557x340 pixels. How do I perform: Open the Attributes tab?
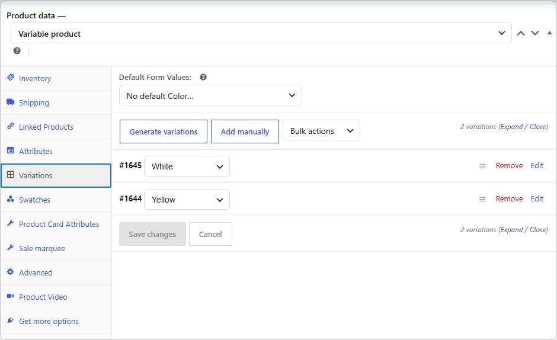56,151
